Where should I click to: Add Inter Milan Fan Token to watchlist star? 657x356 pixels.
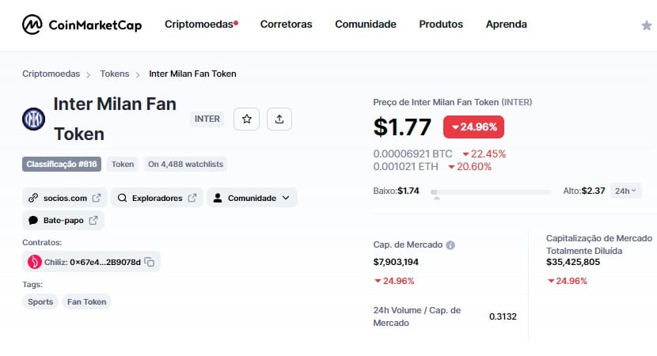click(x=246, y=119)
